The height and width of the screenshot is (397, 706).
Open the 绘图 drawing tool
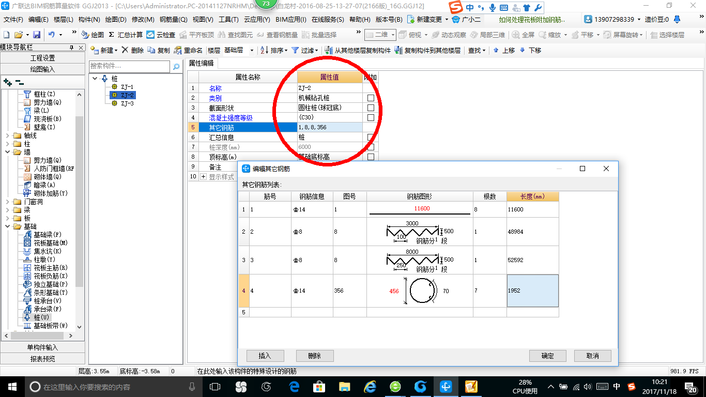(x=93, y=35)
